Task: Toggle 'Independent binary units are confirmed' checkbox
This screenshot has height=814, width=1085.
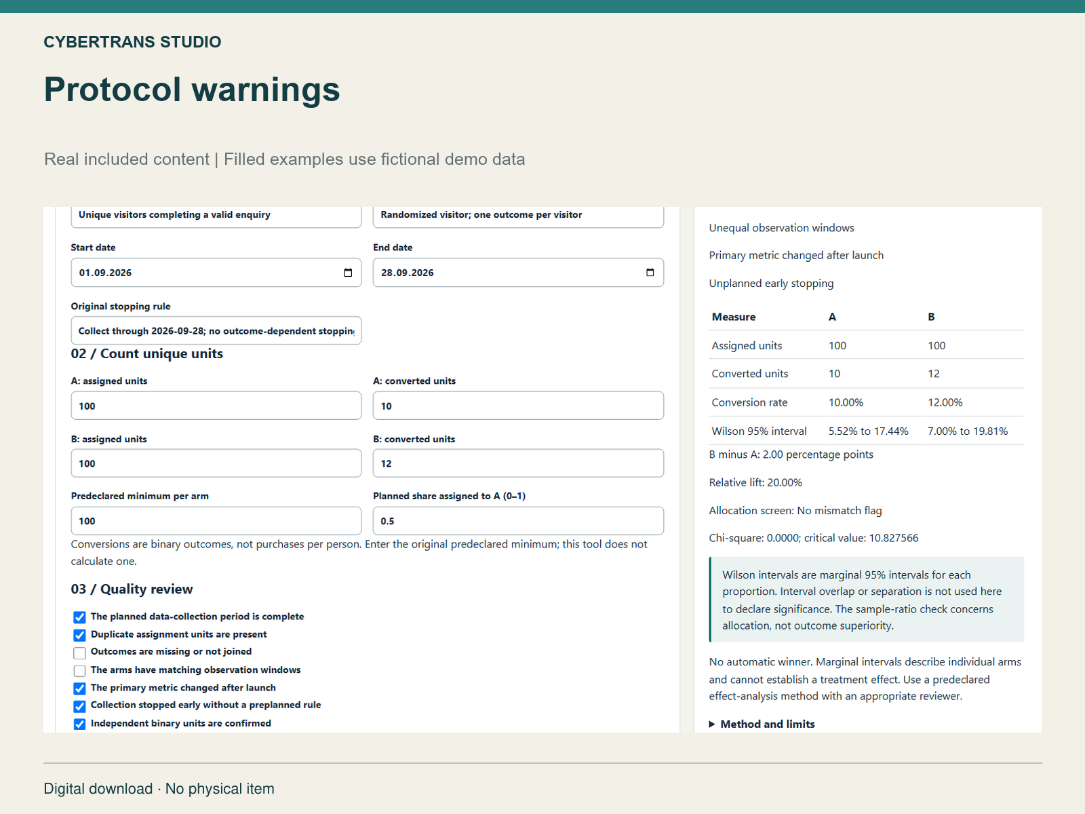Action: coord(79,724)
